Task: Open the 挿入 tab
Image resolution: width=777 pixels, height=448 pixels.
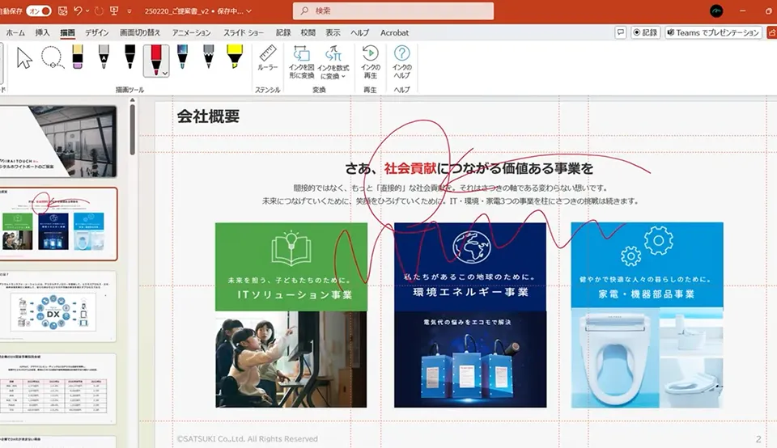Action: click(x=42, y=32)
